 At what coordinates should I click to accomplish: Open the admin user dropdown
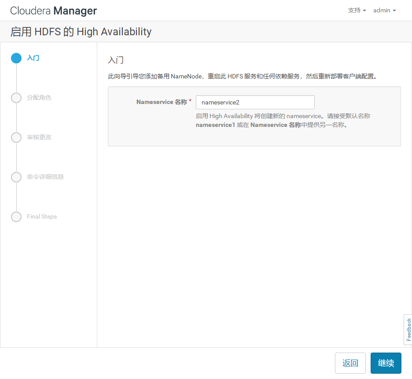(384, 11)
